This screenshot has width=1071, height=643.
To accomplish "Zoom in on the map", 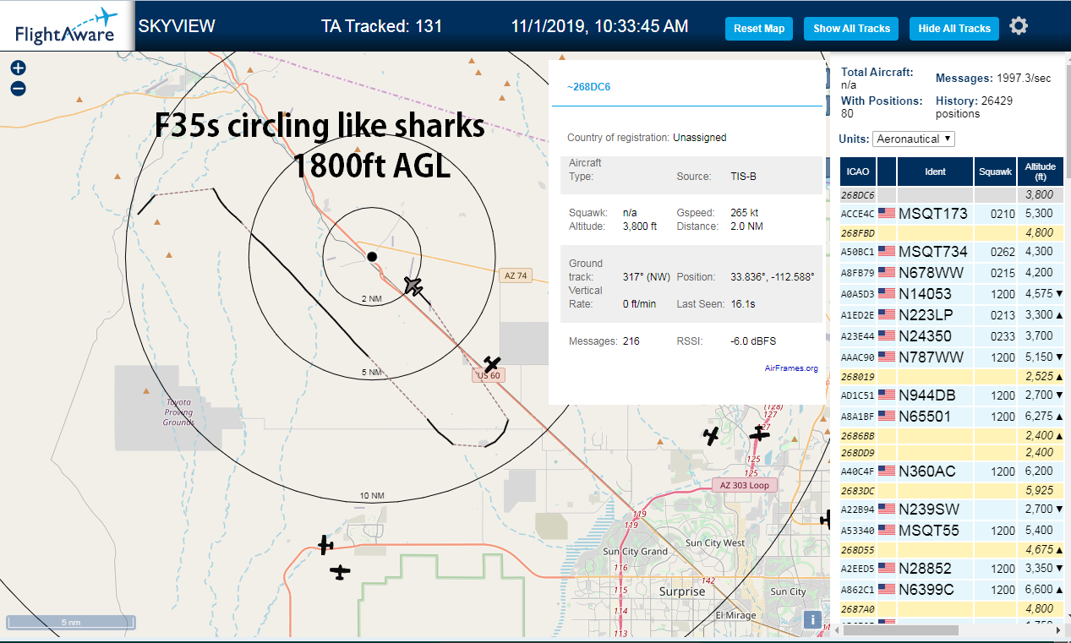I will 18,68.
